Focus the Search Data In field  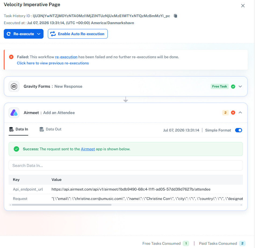coord(126,166)
